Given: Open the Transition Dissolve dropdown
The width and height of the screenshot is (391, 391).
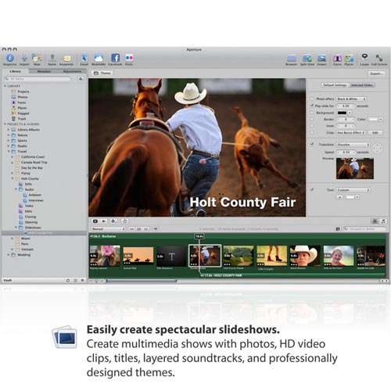Looking at the screenshot, I should point(353,145).
